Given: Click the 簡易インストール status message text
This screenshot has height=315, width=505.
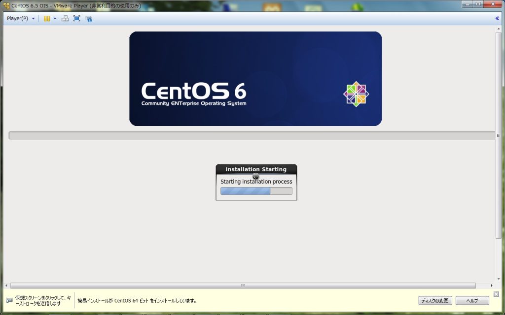Looking at the screenshot, I should click(137, 301).
